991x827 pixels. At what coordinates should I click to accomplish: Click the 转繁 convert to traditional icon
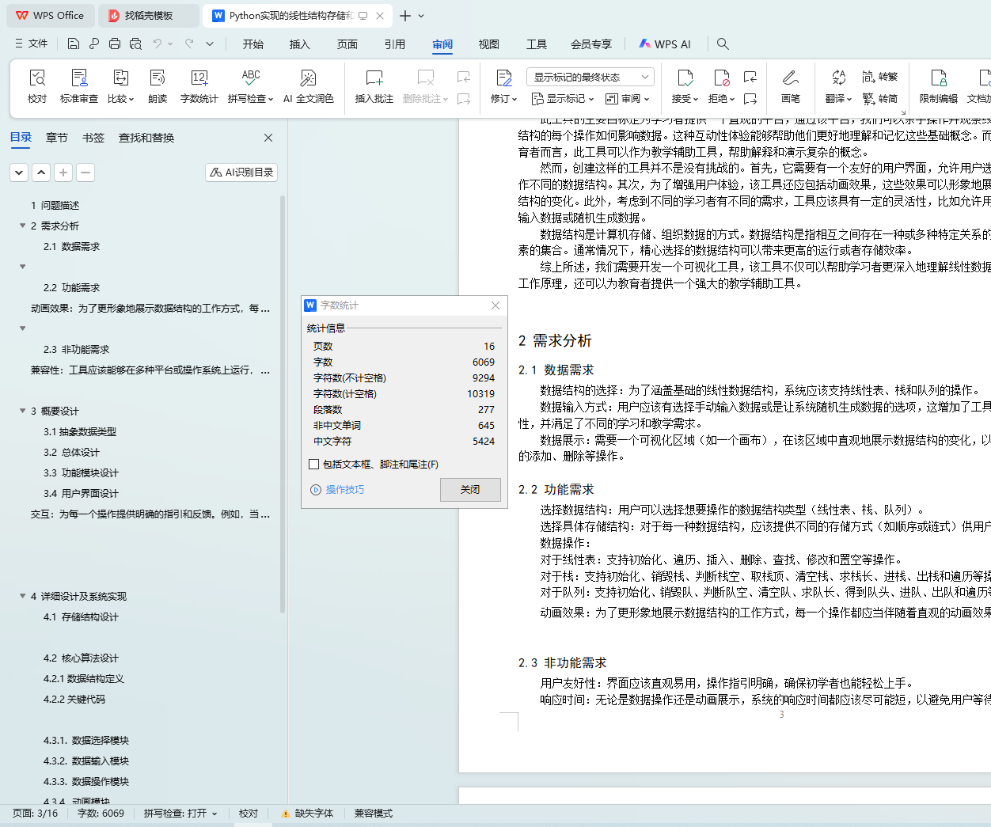[x=880, y=77]
